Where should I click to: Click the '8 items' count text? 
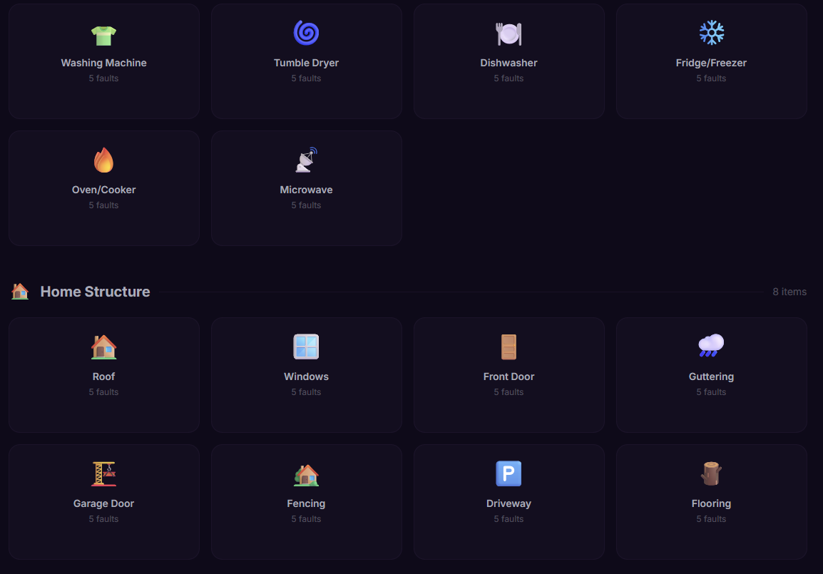pos(789,292)
